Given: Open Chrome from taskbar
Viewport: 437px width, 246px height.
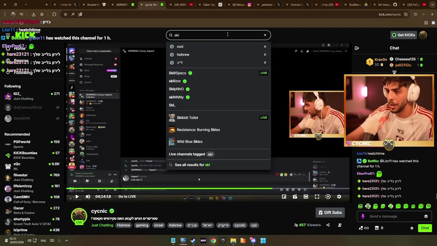Looking at the screenshot, I should (213, 241).
